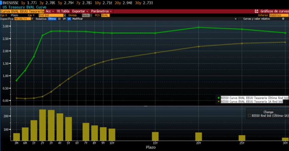
Task: Toggle the 1A relative period option
Action: pos(69,18)
